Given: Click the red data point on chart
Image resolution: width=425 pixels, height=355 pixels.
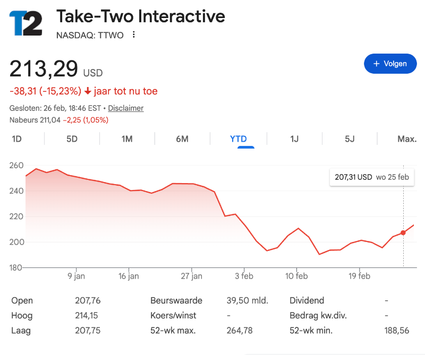Looking at the screenshot, I should [x=403, y=233].
